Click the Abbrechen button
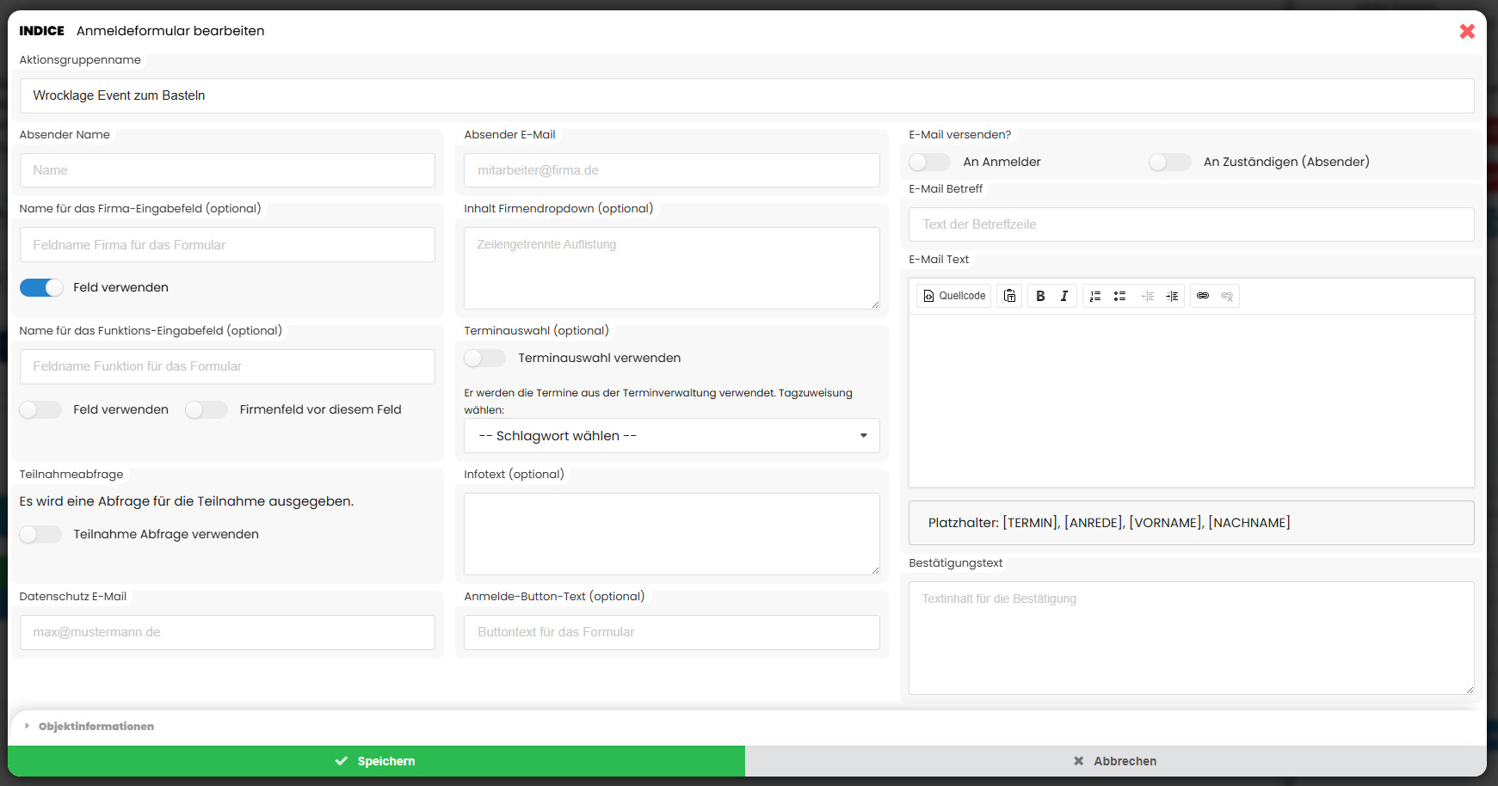1498x786 pixels. click(1115, 761)
